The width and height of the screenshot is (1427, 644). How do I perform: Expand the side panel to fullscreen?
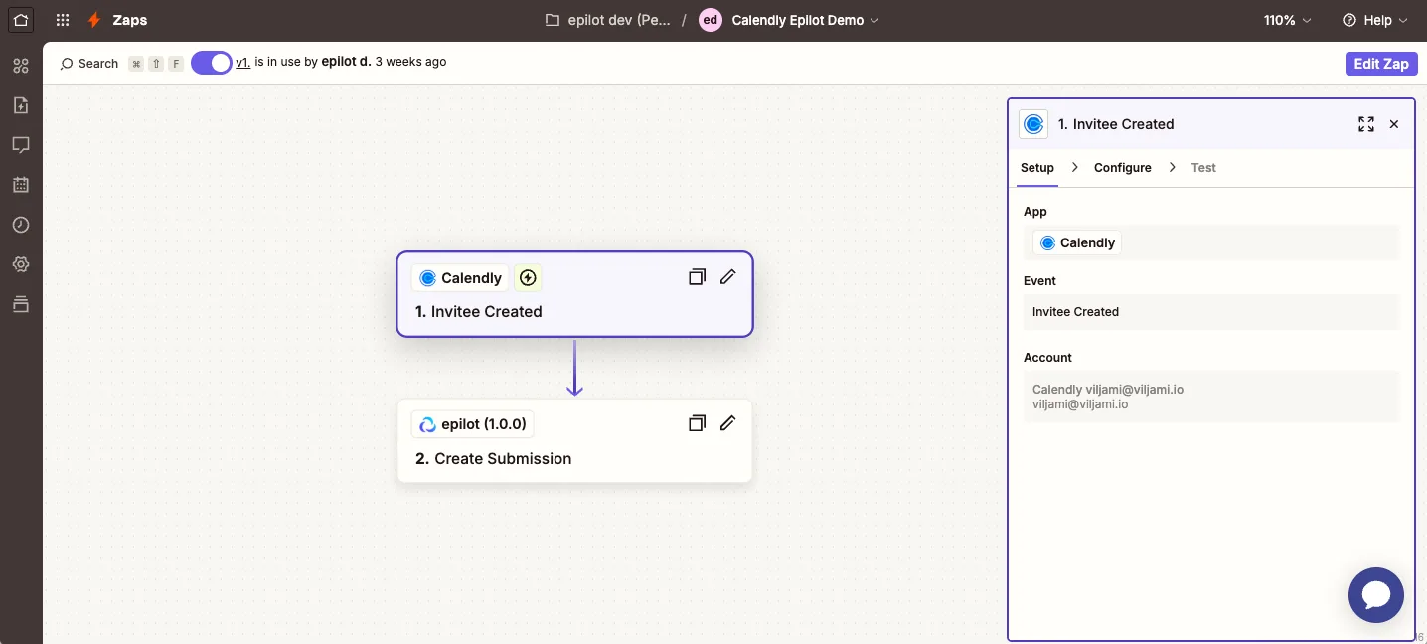click(x=1366, y=124)
